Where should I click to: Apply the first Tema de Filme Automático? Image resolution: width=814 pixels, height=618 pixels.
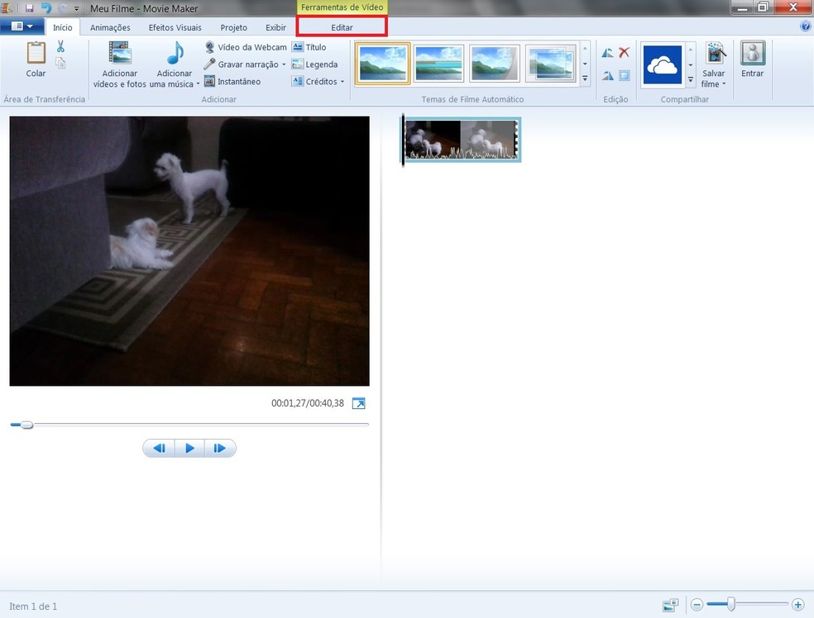pyautogui.click(x=381, y=62)
